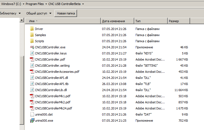
Task: Click the Новая папка button
Action: 66,13
